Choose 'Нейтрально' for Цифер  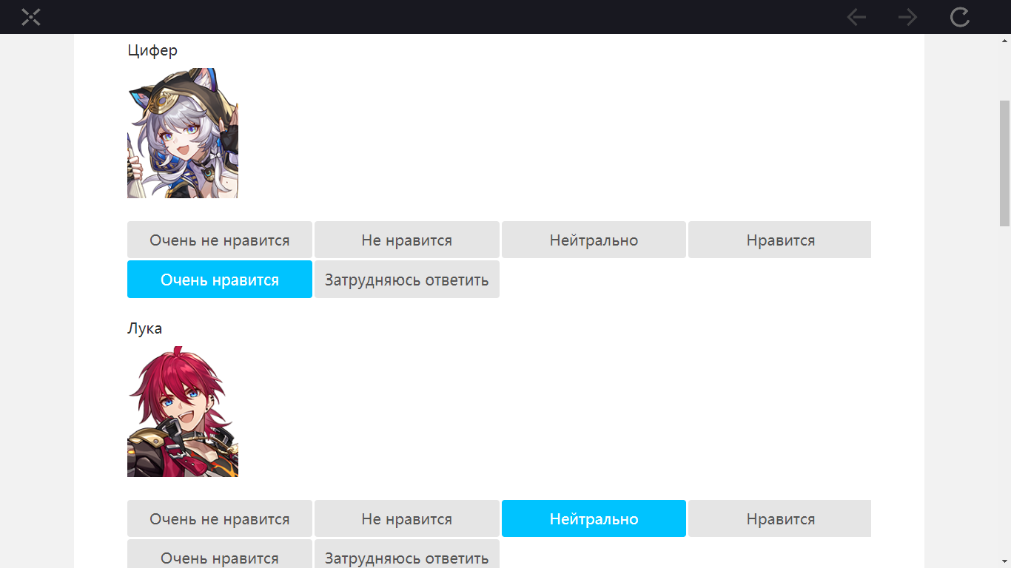click(594, 240)
